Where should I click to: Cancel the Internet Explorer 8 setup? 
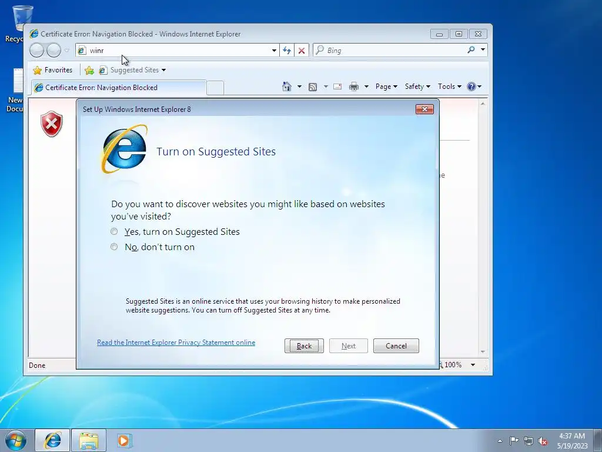click(396, 346)
